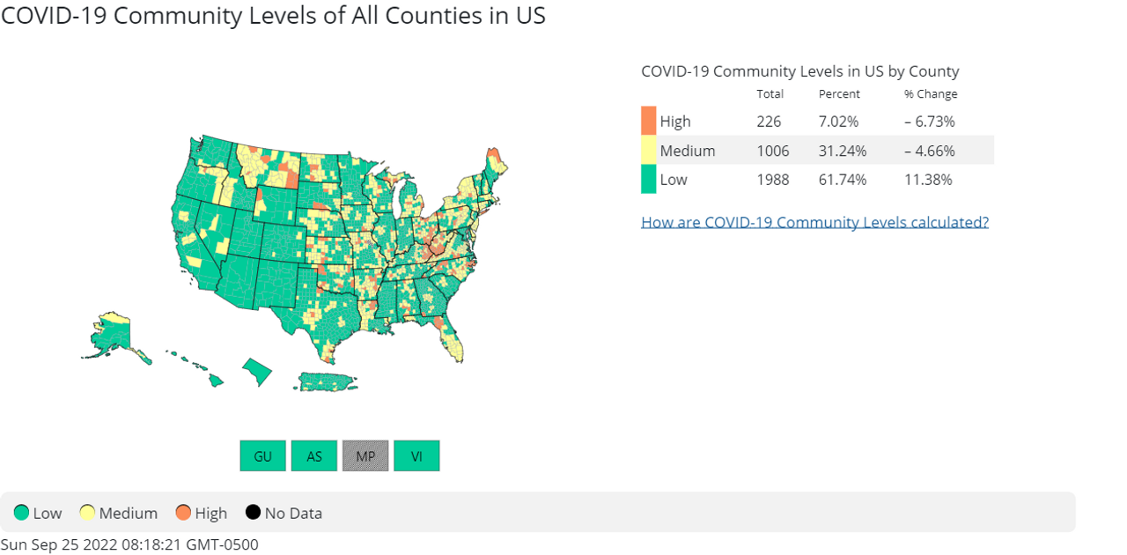Image resolution: width=1127 pixels, height=555 pixels.
Task: Click the '% Change' column header
Action: click(931, 94)
